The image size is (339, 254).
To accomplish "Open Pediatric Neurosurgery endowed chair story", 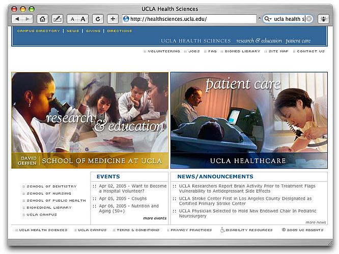I will [247, 213].
